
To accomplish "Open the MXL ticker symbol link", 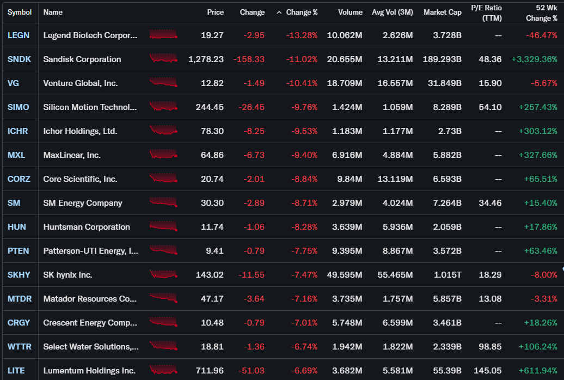I will pos(16,155).
